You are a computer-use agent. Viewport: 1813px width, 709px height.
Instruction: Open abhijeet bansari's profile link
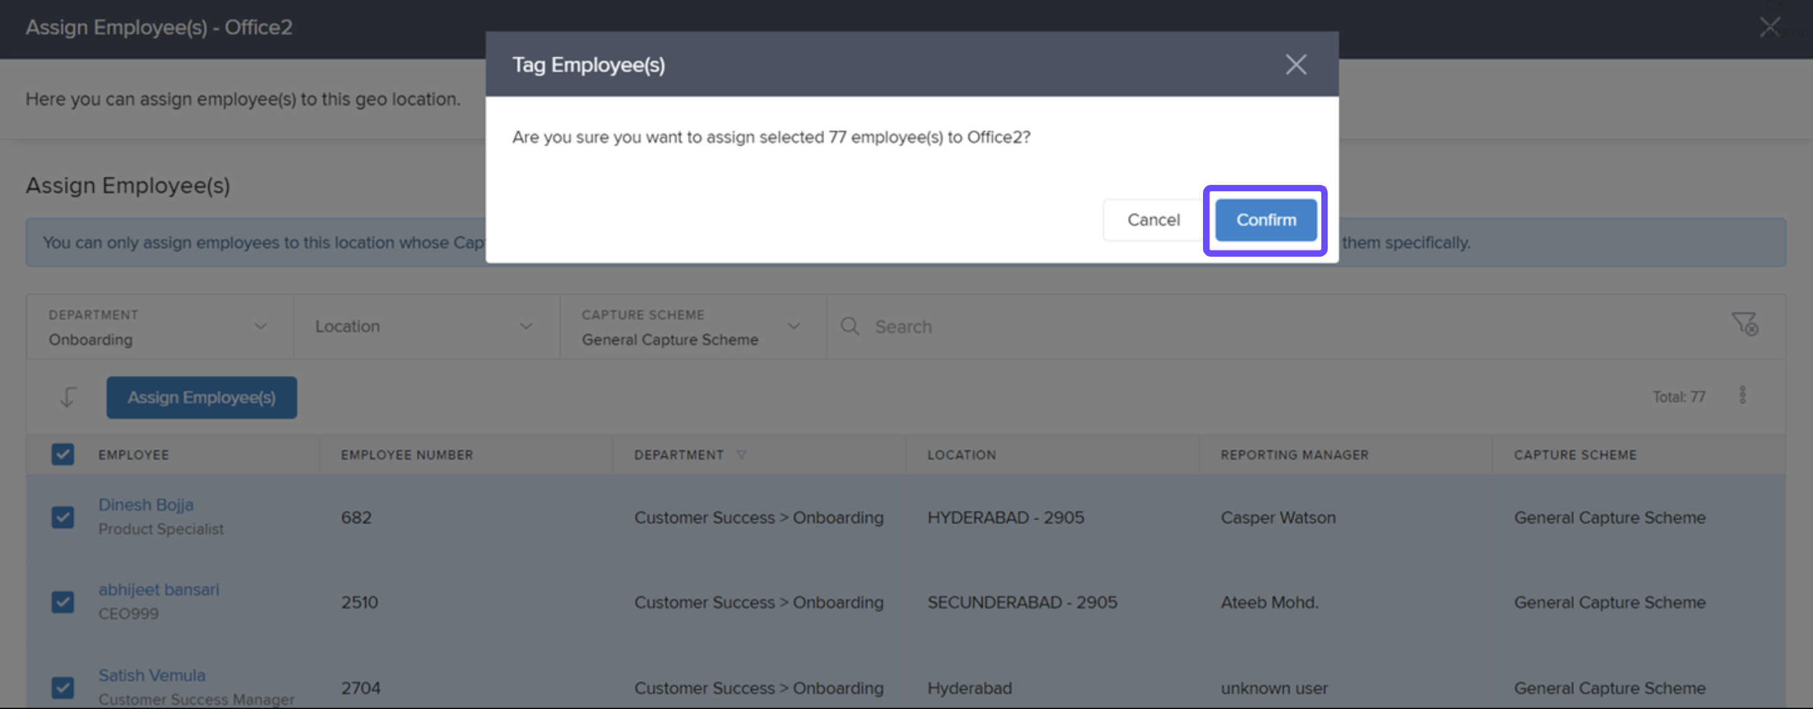159,589
